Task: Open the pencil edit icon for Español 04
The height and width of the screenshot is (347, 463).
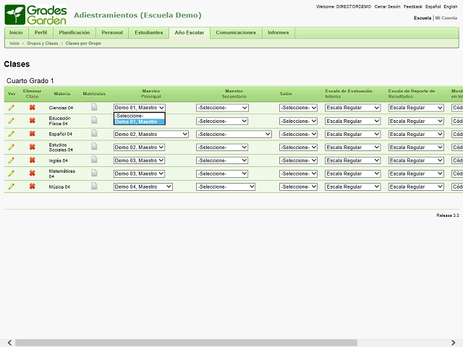Action: [12, 134]
